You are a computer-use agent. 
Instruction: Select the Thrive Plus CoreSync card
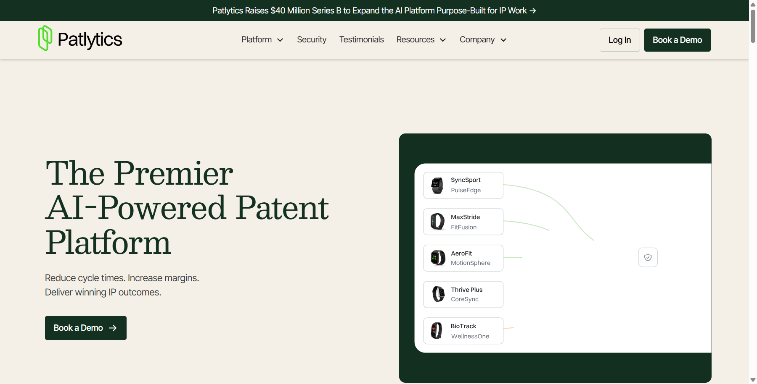pos(463,294)
